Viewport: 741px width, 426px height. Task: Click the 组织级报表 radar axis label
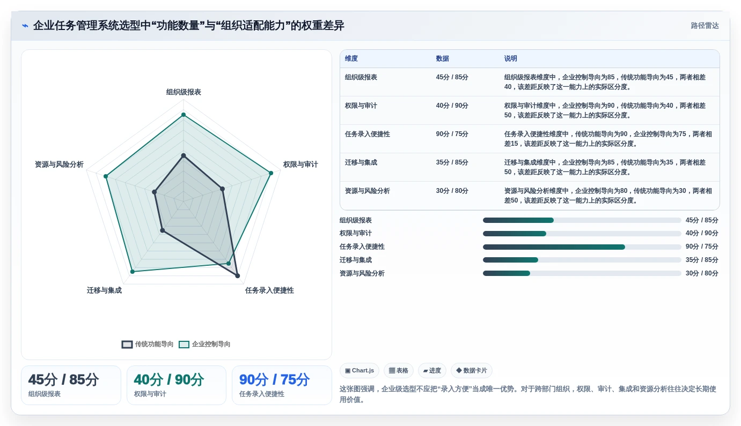184,92
